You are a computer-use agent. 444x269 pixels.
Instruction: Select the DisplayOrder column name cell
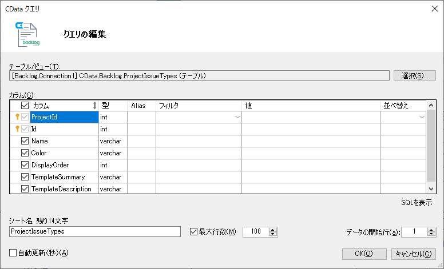(64, 165)
